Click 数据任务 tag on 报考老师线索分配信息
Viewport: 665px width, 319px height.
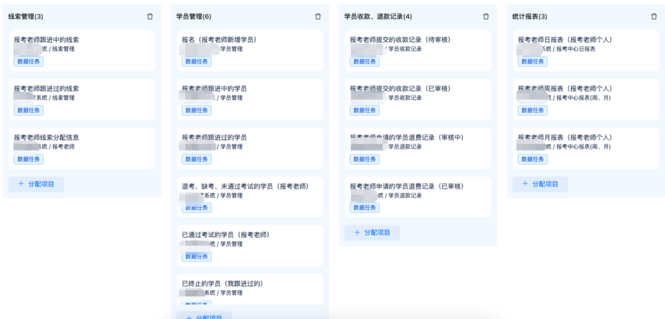coord(28,159)
